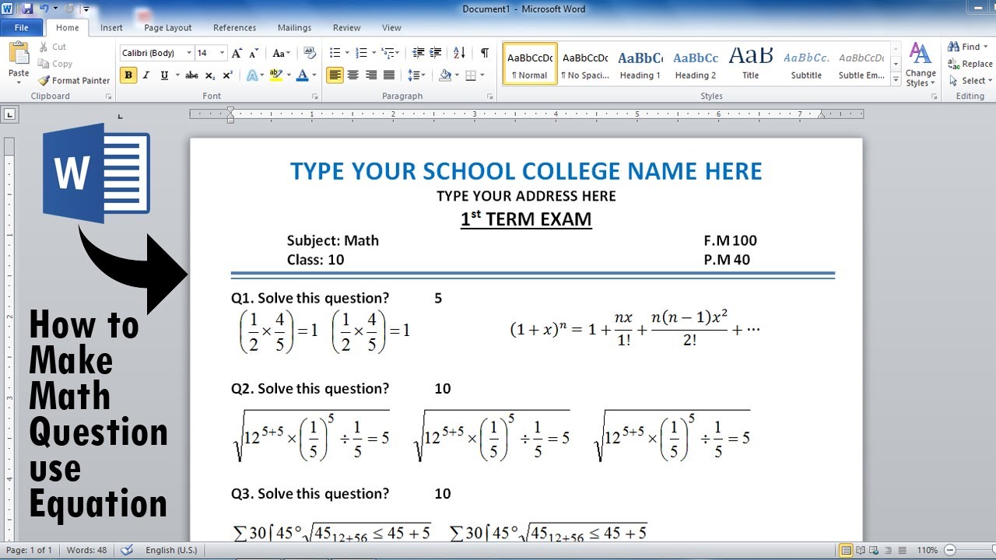Click the Sort A-Z icon
The width and height of the screenshot is (996, 560).
pyautogui.click(x=459, y=53)
